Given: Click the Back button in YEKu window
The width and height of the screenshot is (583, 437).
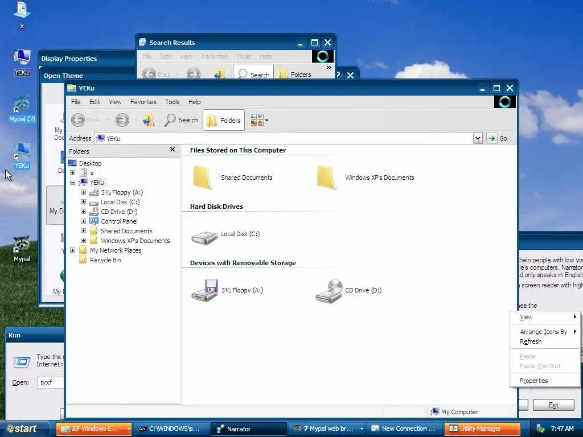Looking at the screenshot, I should tap(85, 120).
